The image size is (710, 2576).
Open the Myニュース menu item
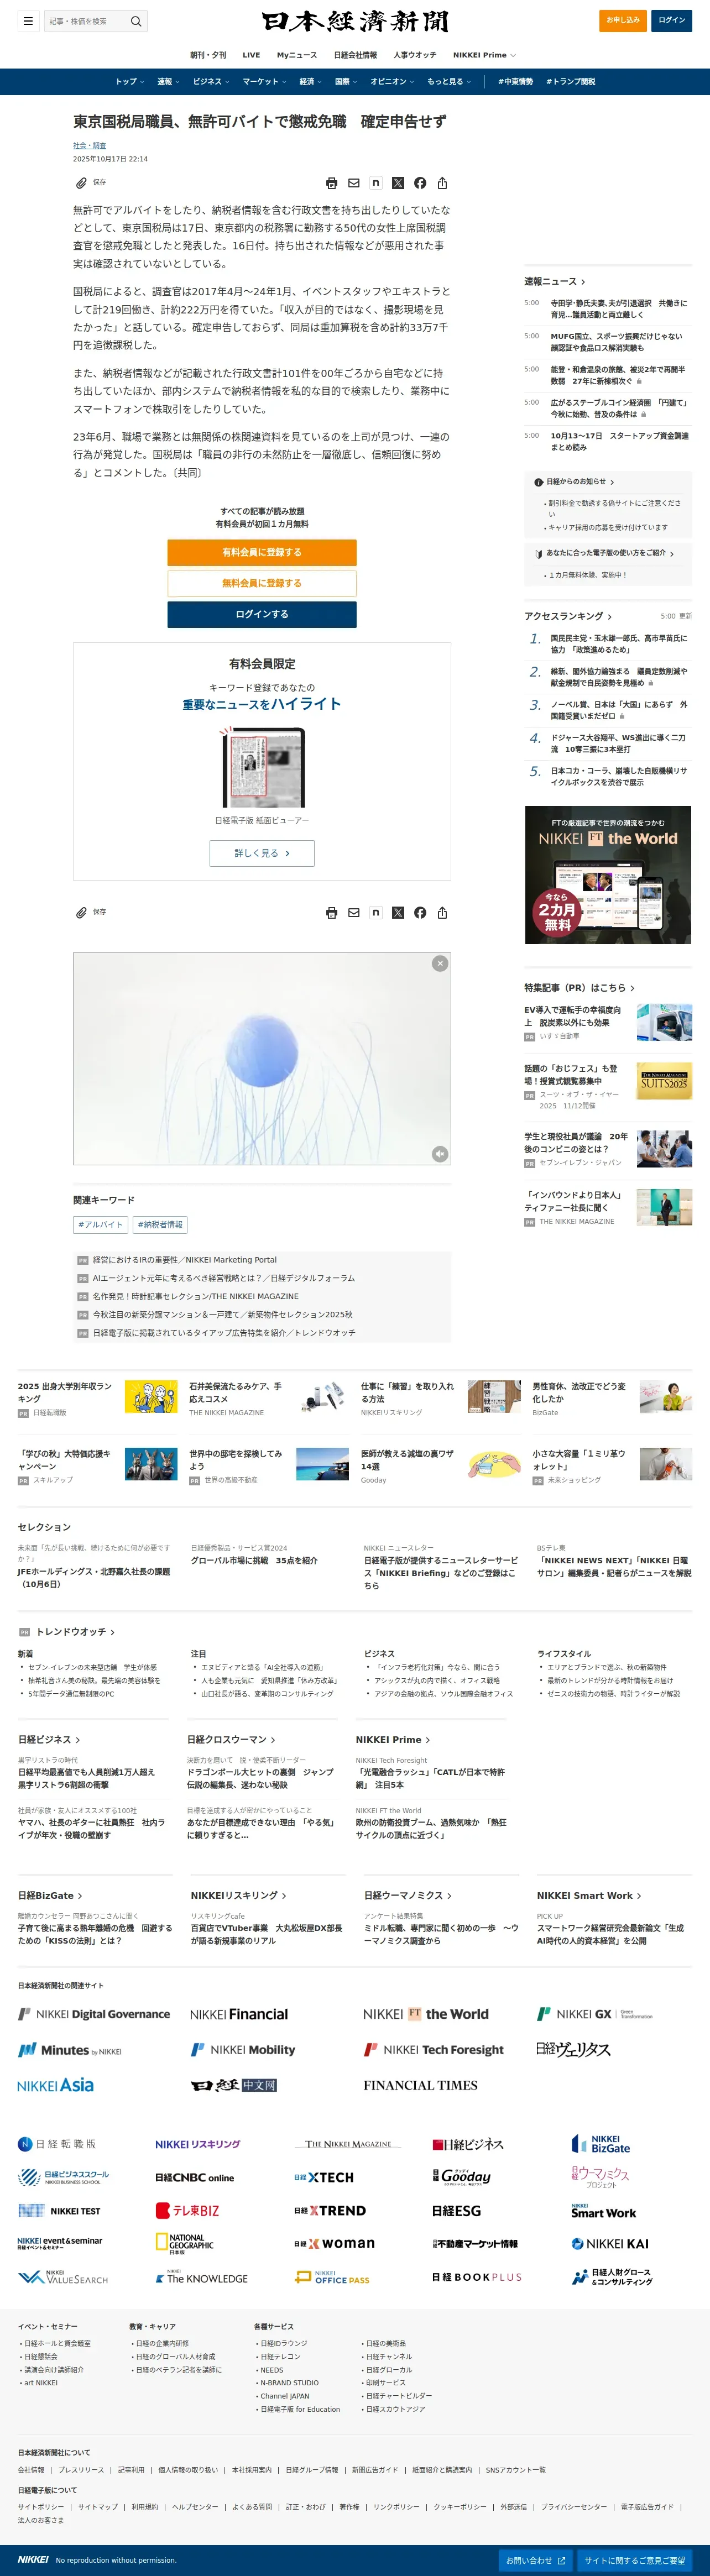(x=297, y=55)
